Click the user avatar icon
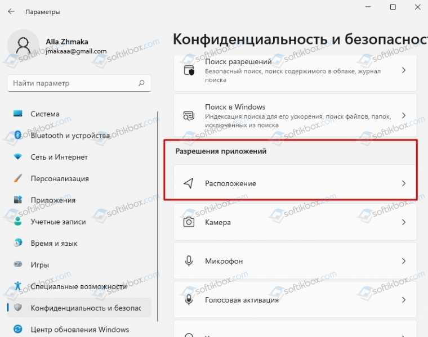 point(23,45)
